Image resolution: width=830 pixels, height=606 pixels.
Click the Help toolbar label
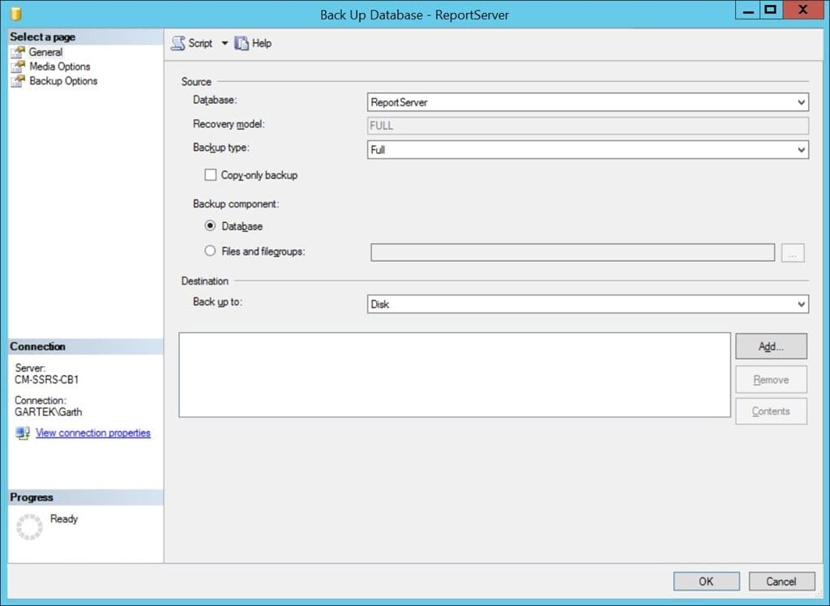pos(262,44)
